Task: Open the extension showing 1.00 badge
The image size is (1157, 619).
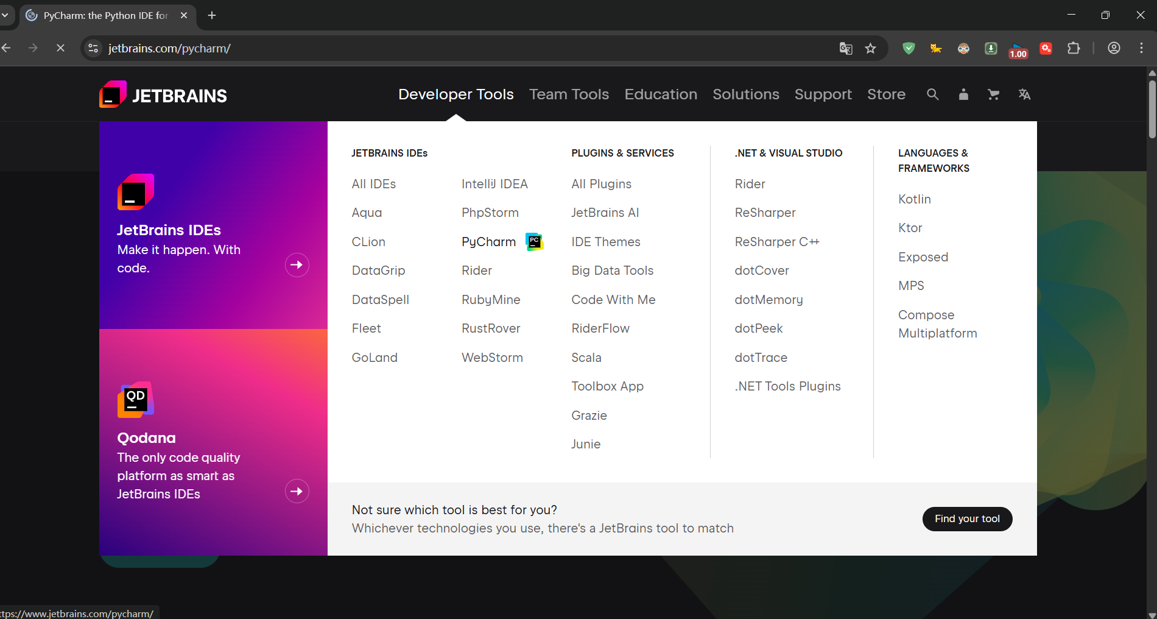Action: (1018, 49)
